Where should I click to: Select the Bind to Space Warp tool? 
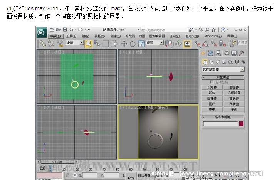tap(60, 44)
